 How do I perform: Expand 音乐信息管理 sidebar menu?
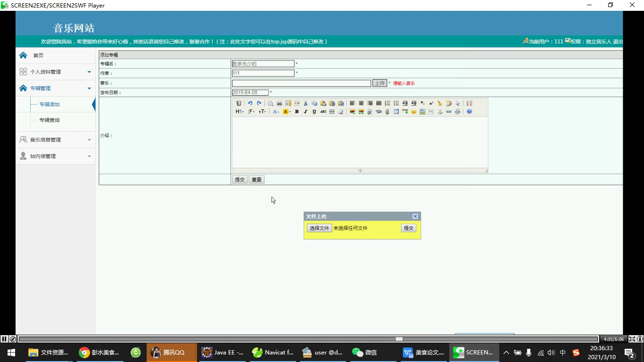pos(56,140)
